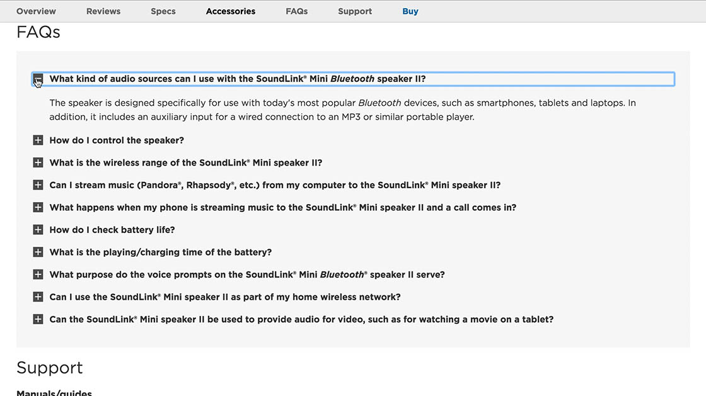Viewport: 706px width, 396px height.
Task: Click plus icon beside stream music question
Action: click(38, 185)
